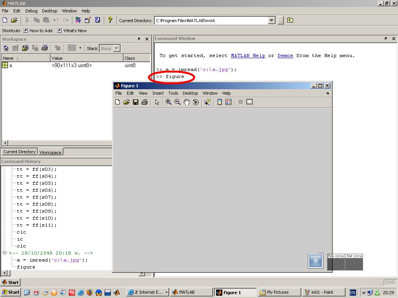The image size is (398, 298).
Task: Save the figure with the floppy disk icon
Action: point(136,102)
